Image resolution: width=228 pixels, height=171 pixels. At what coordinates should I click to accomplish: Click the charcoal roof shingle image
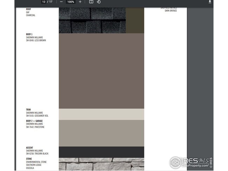[92, 20]
